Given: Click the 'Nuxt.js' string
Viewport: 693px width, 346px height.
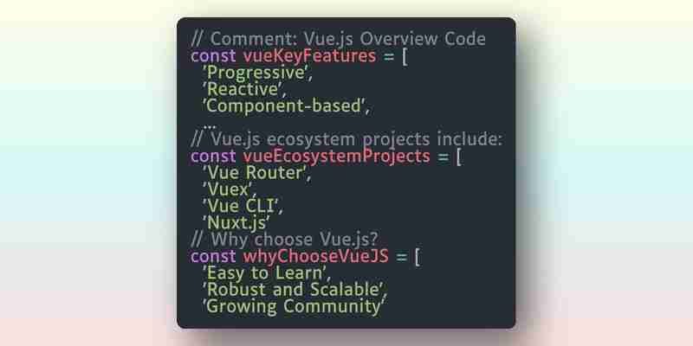Looking at the screenshot, I should [x=236, y=223].
